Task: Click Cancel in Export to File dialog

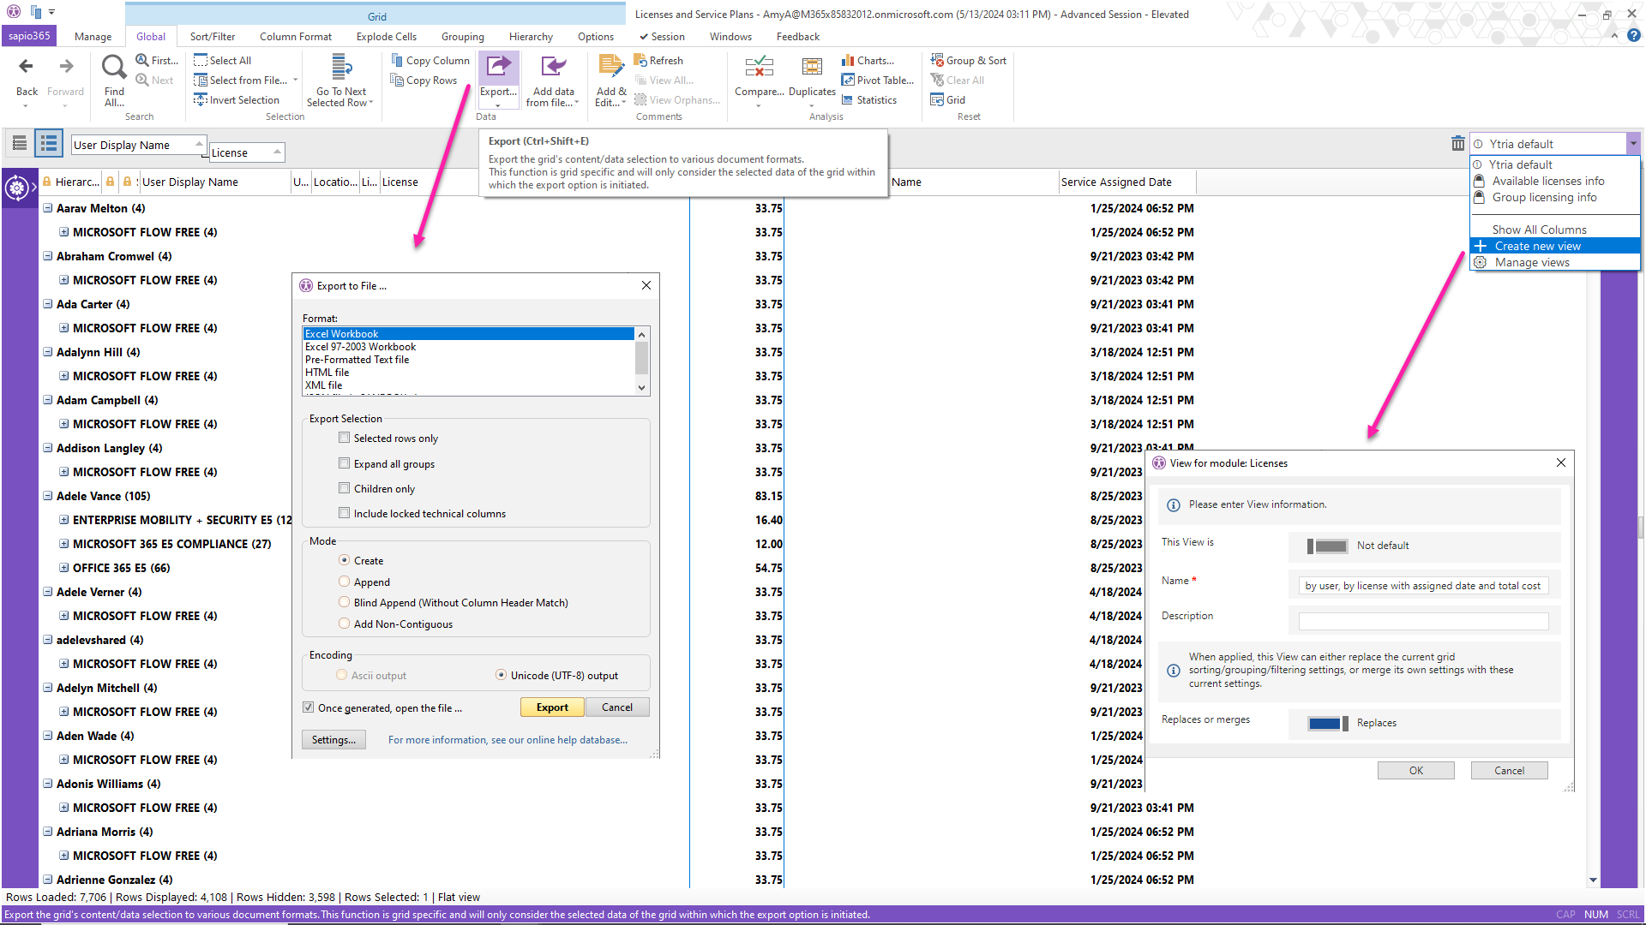Action: click(x=617, y=707)
